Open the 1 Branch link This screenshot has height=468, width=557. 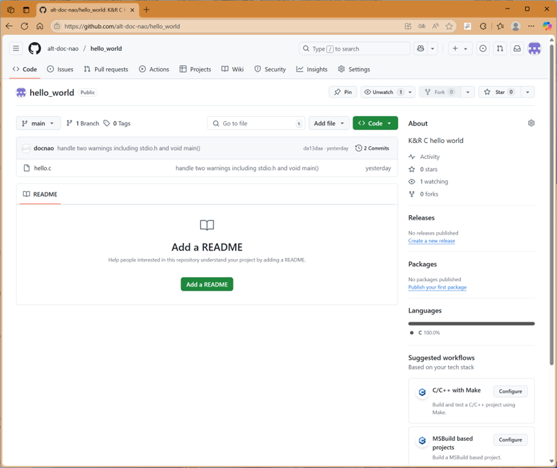point(82,123)
